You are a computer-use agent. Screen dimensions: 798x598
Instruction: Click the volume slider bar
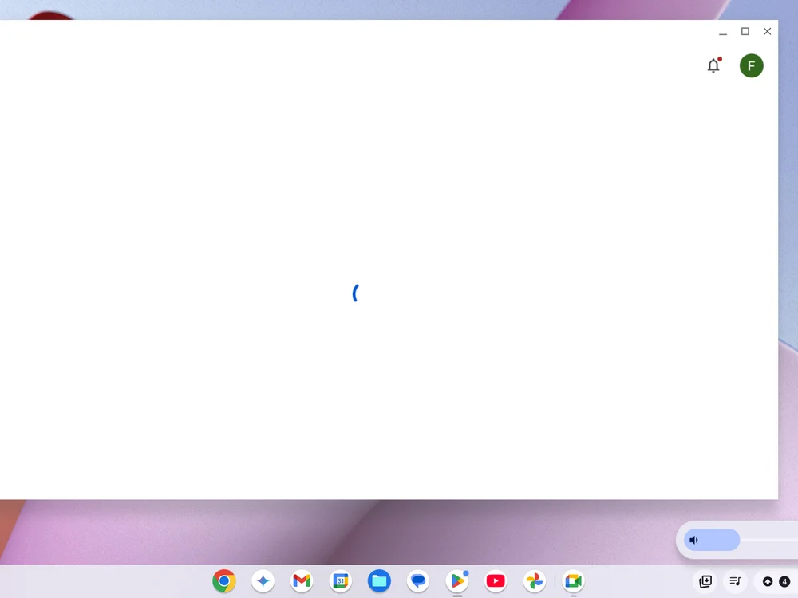(x=741, y=540)
